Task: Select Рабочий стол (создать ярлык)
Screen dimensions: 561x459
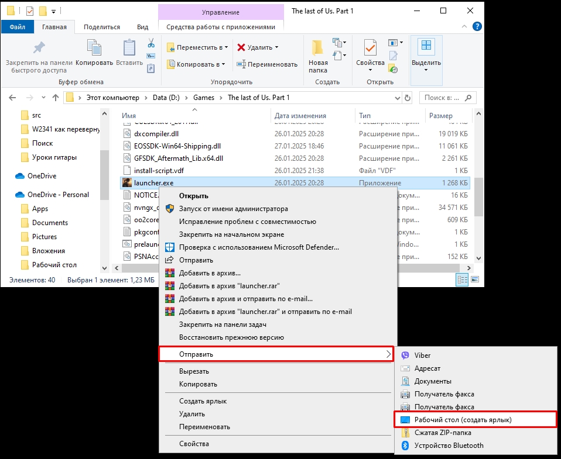Action: click(476, 420)
